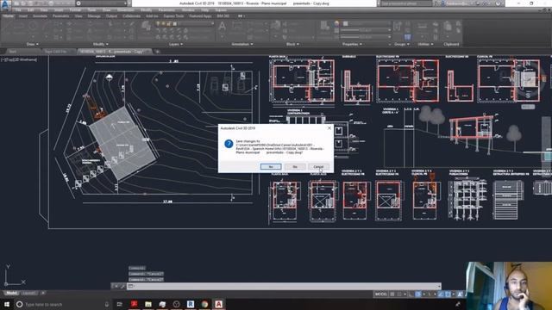Click the Match Properties icon
Viewport: 552px width, 310px height.
324,25
